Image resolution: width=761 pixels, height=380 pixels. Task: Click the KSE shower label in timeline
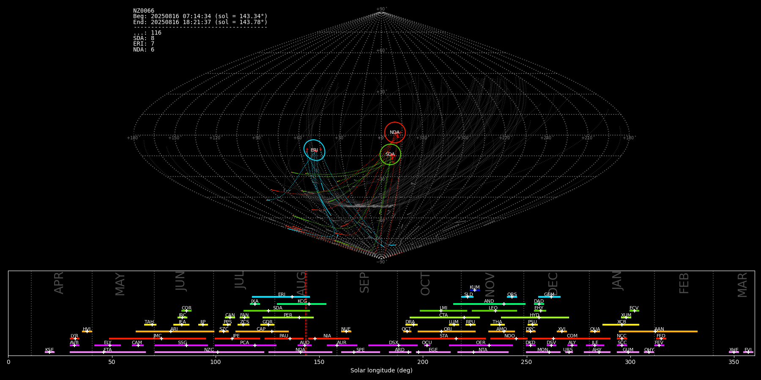(49, 350)
